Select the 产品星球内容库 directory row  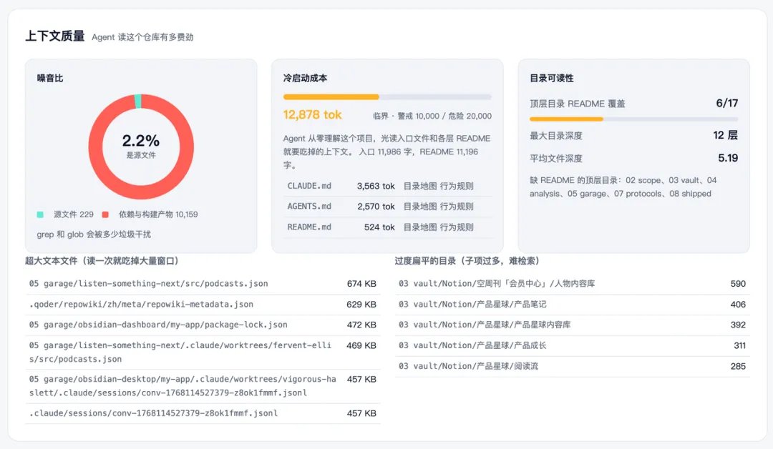pyautogui.click(x=573, y=325)
